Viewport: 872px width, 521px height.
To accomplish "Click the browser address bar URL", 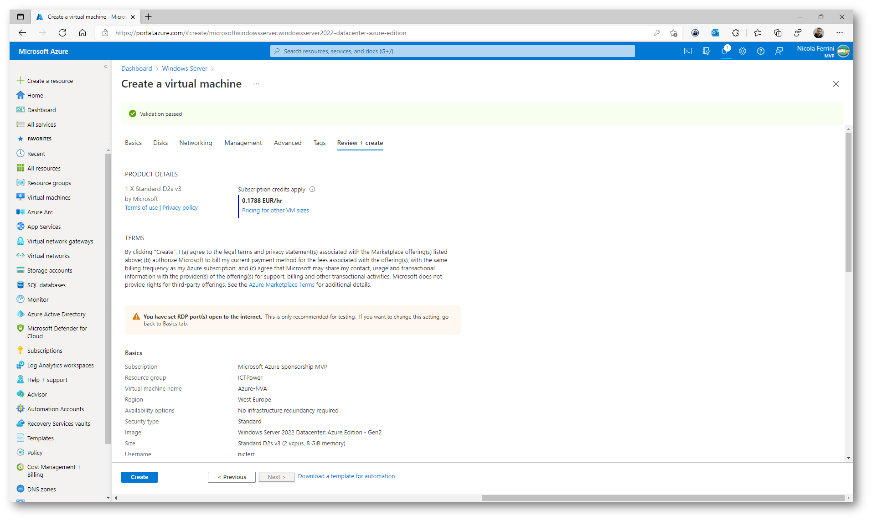I will tap(261, 33).
